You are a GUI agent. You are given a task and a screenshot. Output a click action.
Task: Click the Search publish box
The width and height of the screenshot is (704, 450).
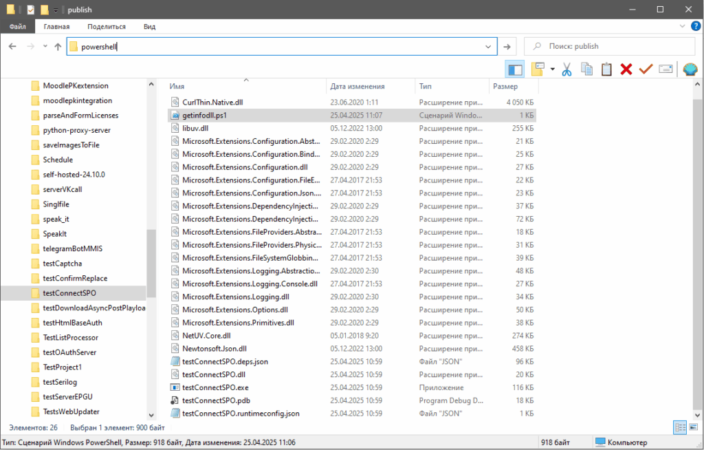coord(609,46)
